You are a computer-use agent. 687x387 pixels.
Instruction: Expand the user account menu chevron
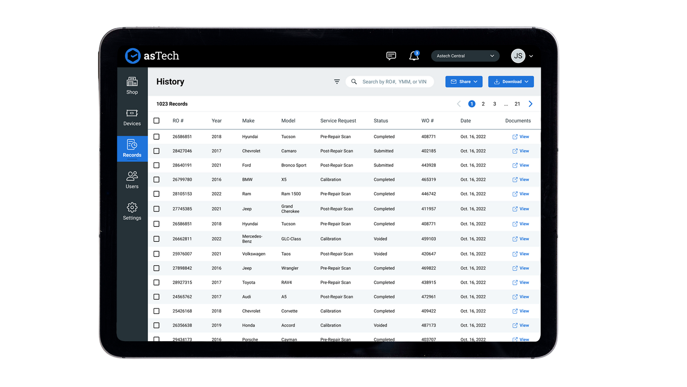[531, 56]
